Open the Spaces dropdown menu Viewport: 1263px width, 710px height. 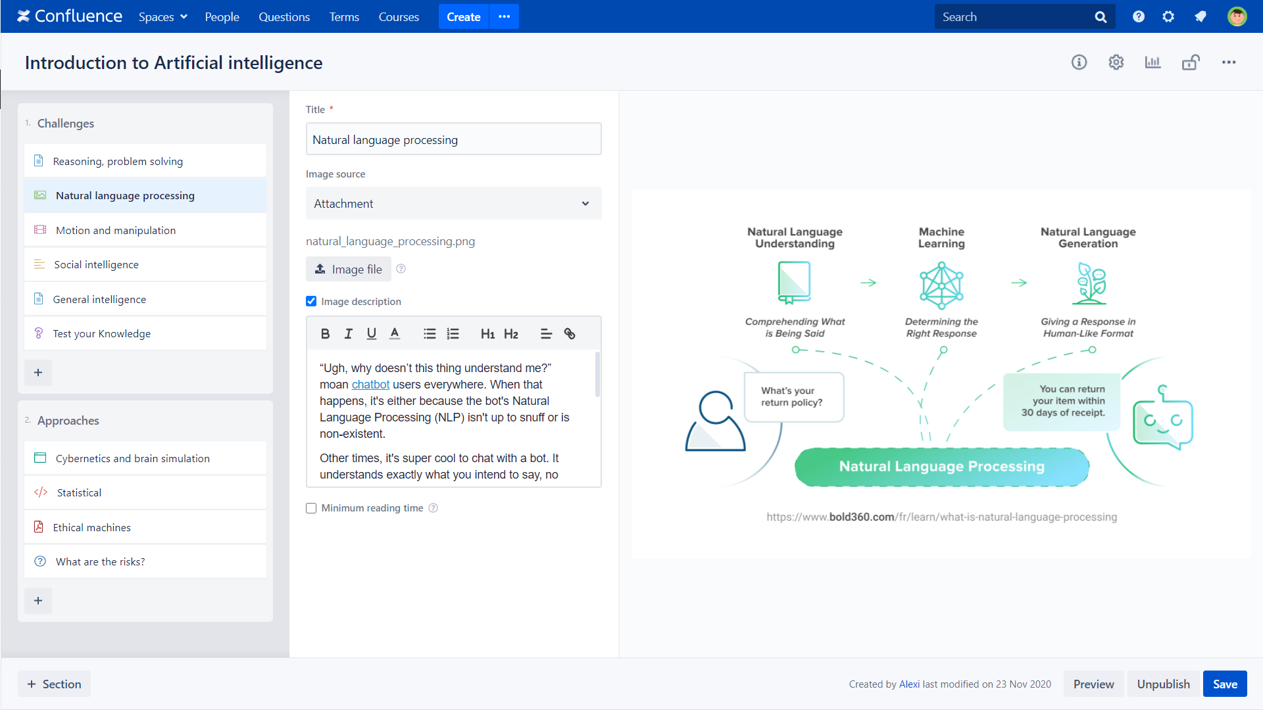click(162, 16)
